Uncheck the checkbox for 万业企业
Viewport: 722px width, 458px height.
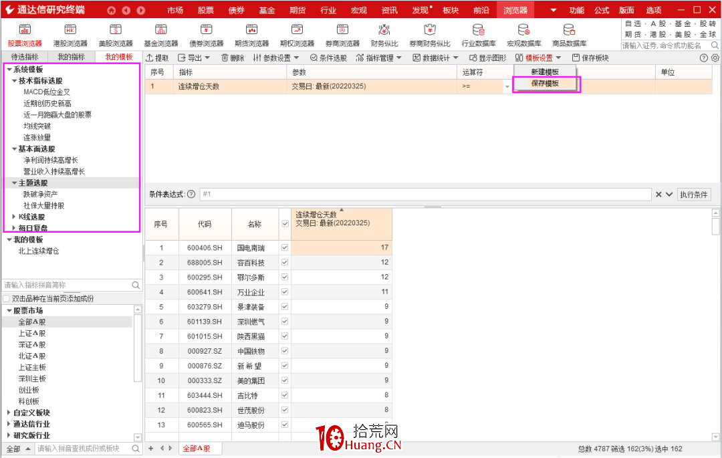[x=285, y=292]
